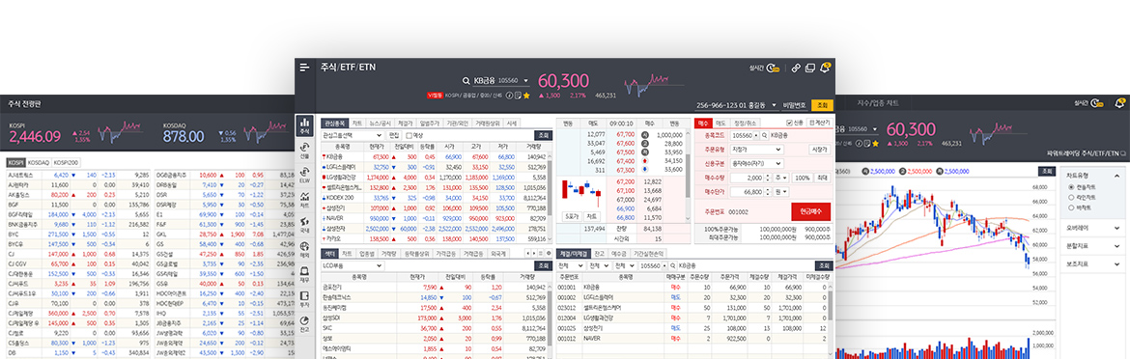This screenshot has height=359, width=1130.
Task: Open 잔고 icon in left sidebar
Action: click(x=304, y=323)
